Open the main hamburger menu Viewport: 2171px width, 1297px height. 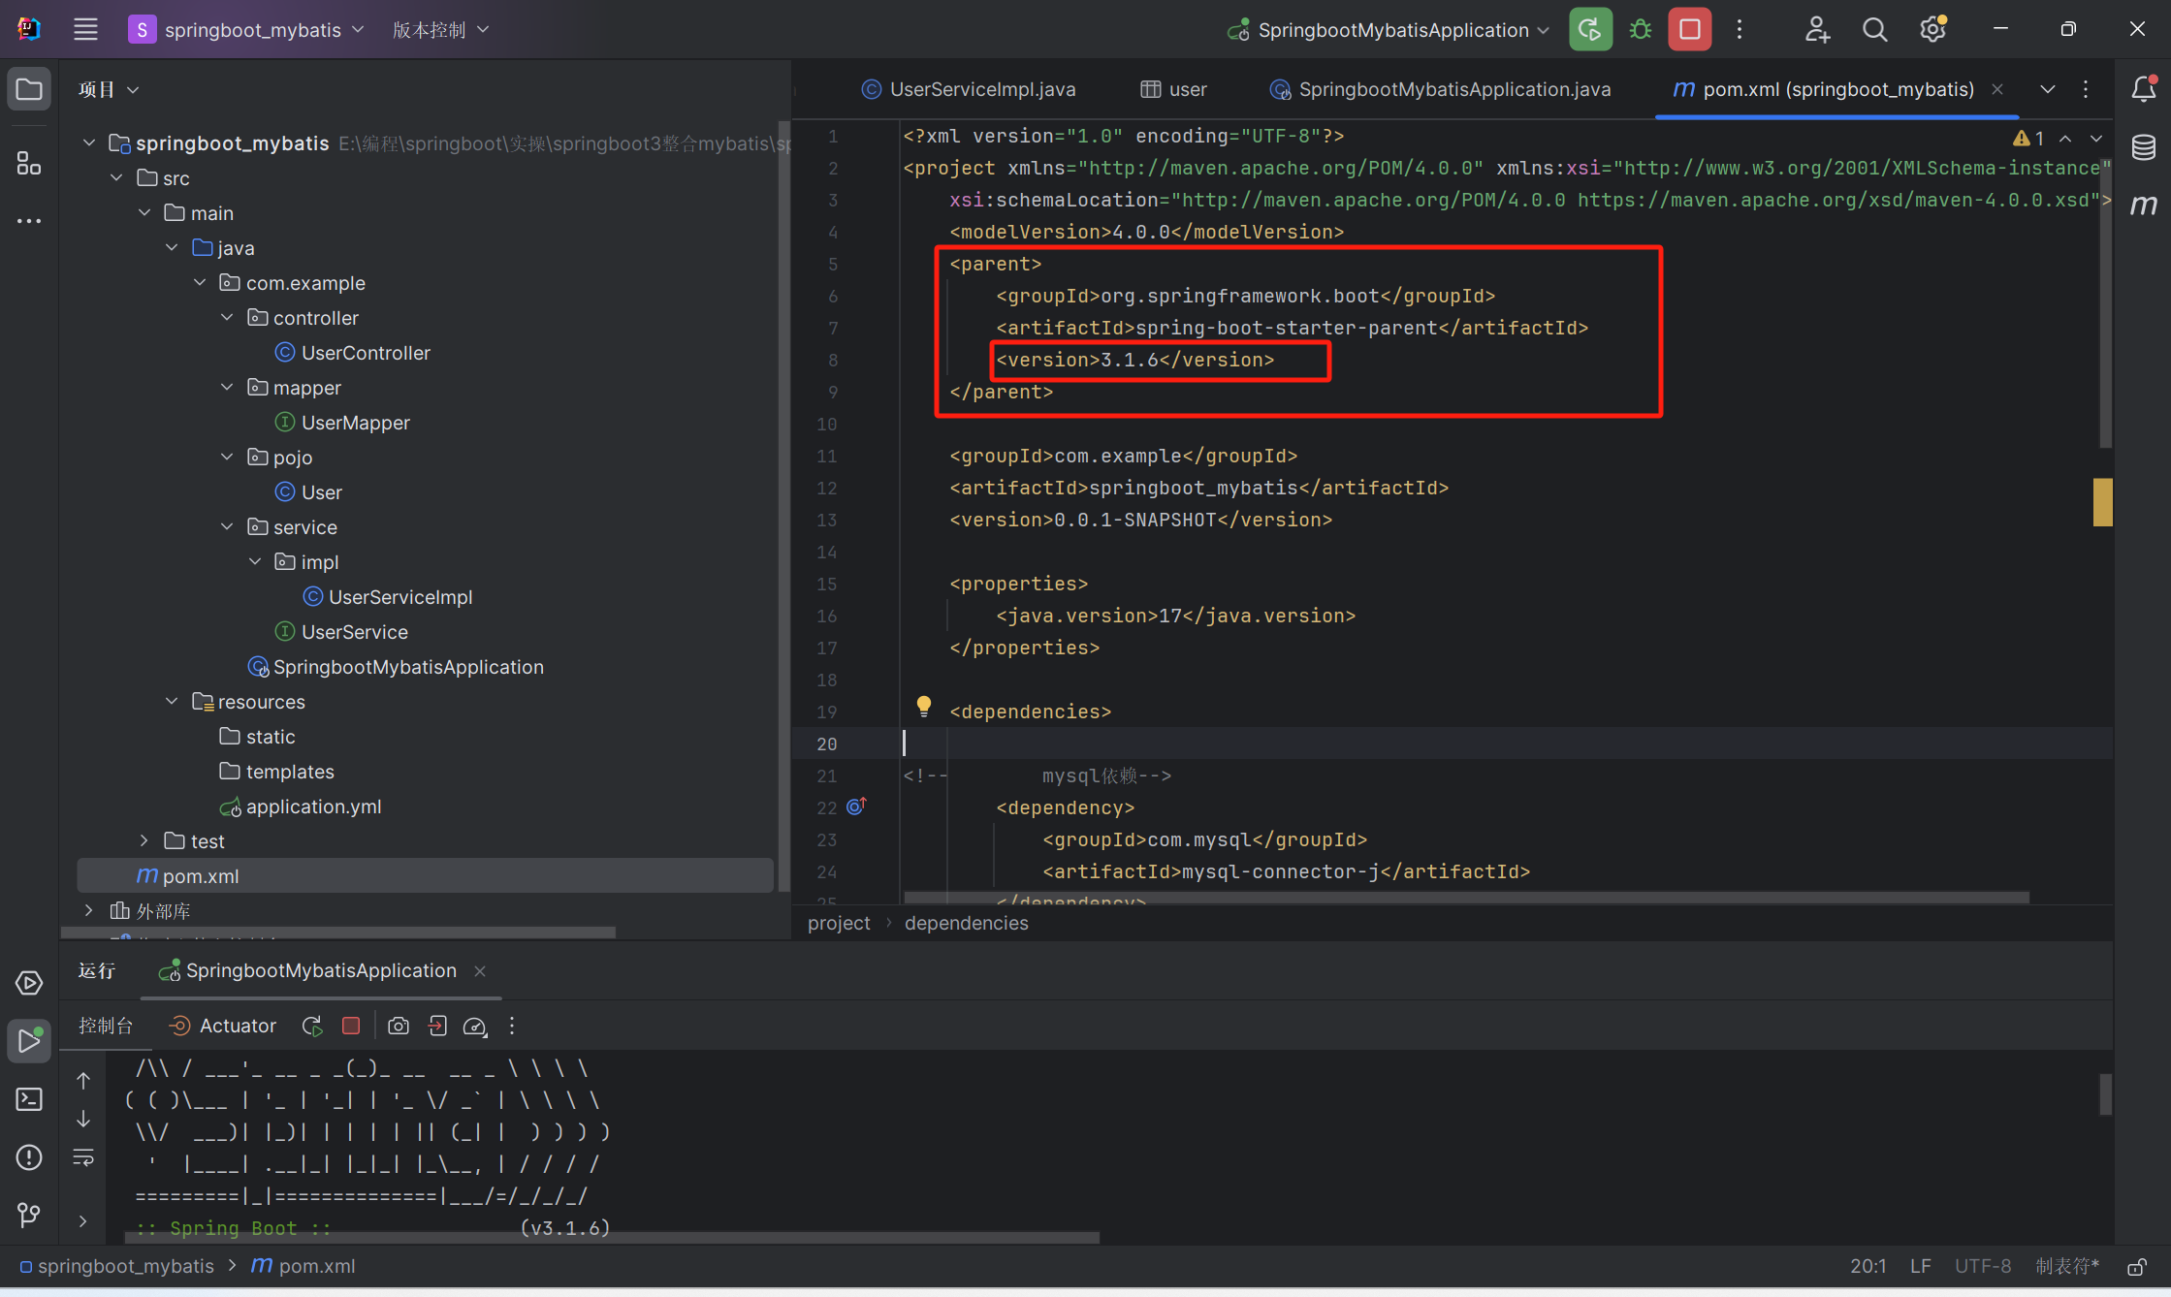point(85,29)
